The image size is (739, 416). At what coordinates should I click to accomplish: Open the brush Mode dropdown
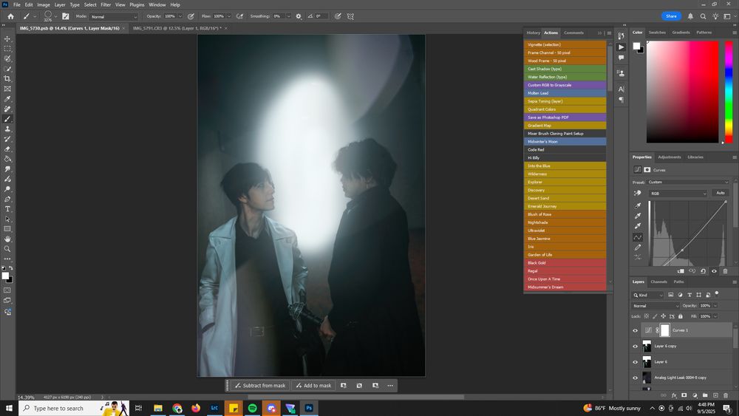pos(114,16)
